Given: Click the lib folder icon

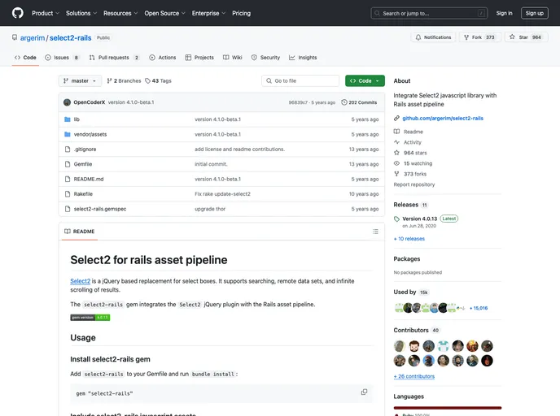Looking at the screenshot, I should click(x=67, y=119).
